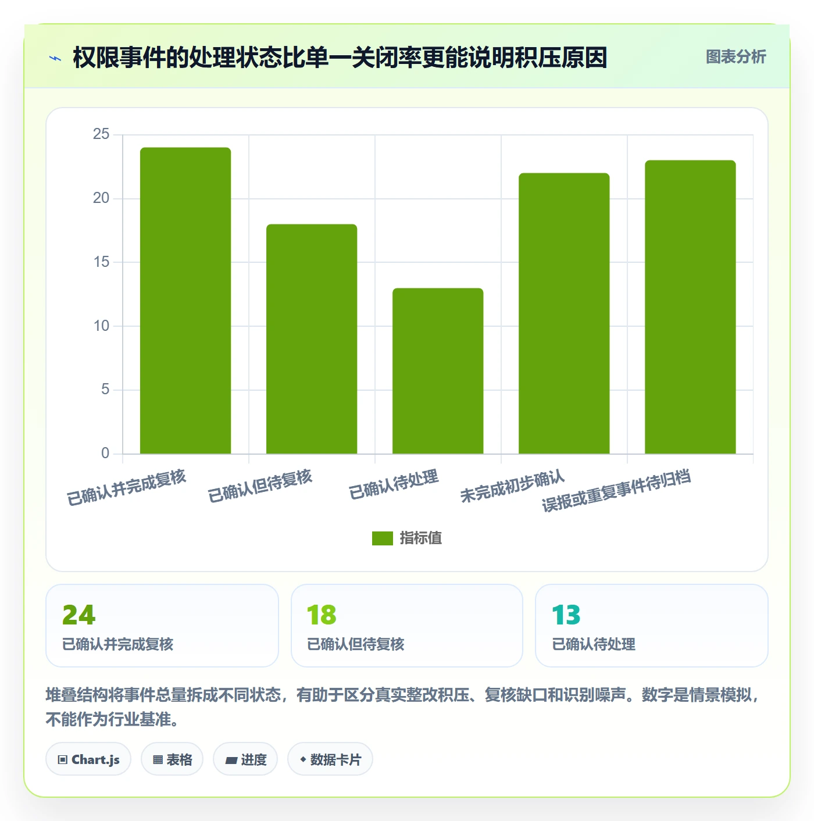Click the y-axis value 5
The width and height of the screenshot is (814, 821).
105,390
